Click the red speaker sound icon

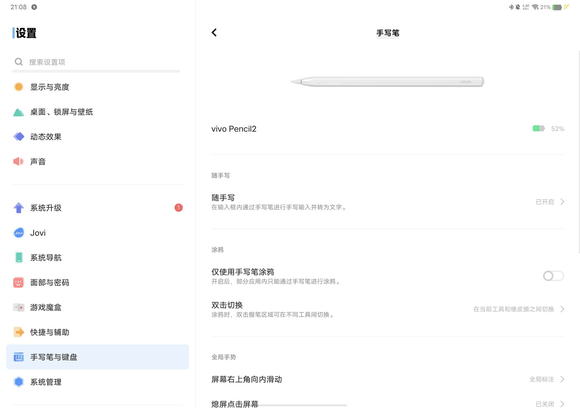(x=19, y=161)
